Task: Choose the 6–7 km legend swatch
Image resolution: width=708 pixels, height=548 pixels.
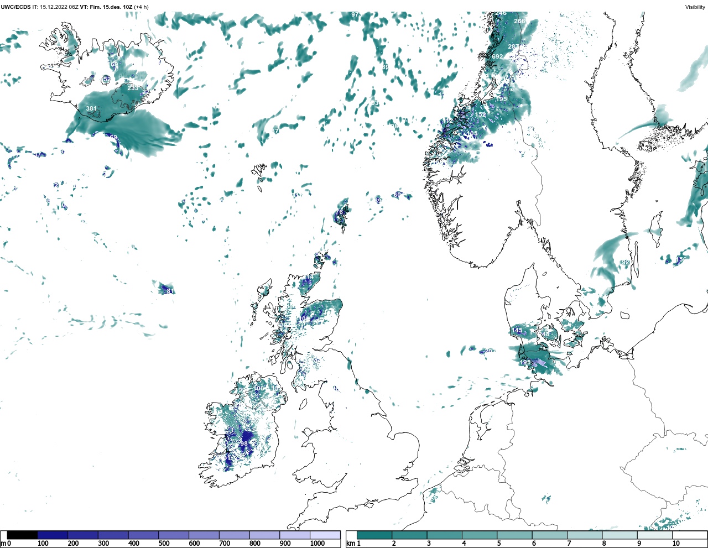Action: (549, 535)
